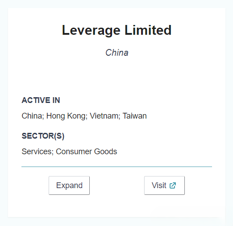Screen dimensions: 233x226
Task: Select Taiwan in the Active In list
Action: [x=135, y=116]
